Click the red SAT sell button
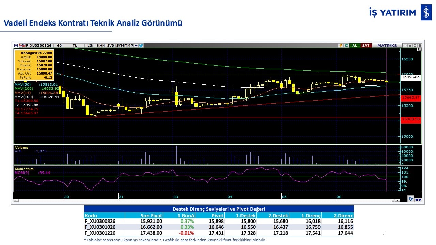436x245 pixels. pyautogui.click(x=366, y=45)
